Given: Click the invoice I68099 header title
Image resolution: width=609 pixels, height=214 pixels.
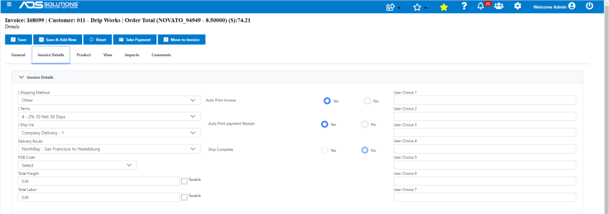Looking at the screenshot, I should [x=128, y=20].
